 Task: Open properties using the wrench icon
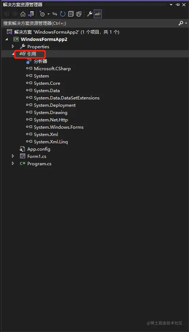click(89, 14)
